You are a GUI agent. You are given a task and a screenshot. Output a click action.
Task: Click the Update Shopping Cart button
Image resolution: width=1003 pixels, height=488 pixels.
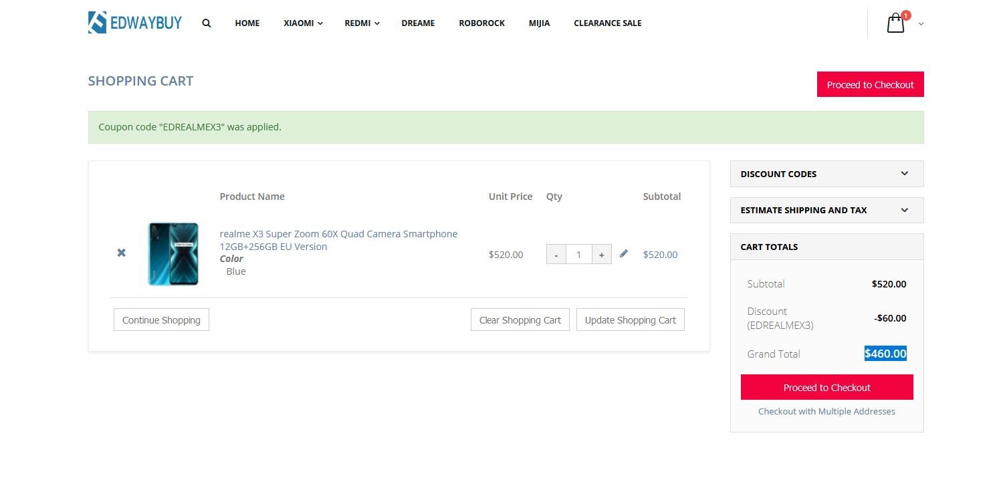[630, 320]
